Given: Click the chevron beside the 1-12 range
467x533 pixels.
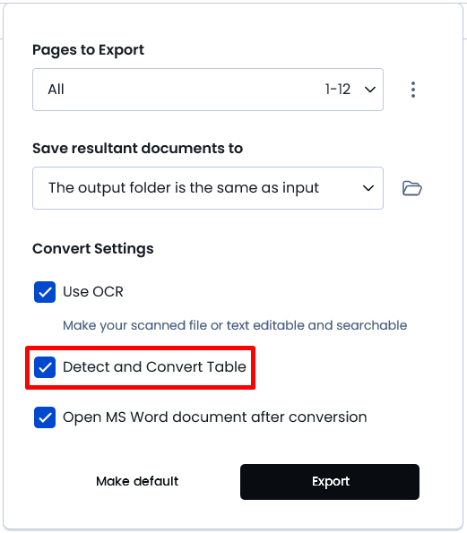Looking at the screenshot, I should 369,90.
